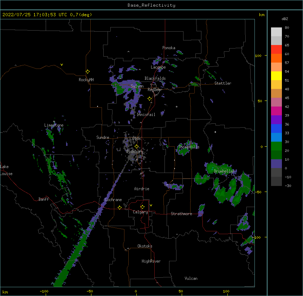The height and width of the screenshot is (296, 303).
Task: Select the Sundre label
Action: coord(103,137)
